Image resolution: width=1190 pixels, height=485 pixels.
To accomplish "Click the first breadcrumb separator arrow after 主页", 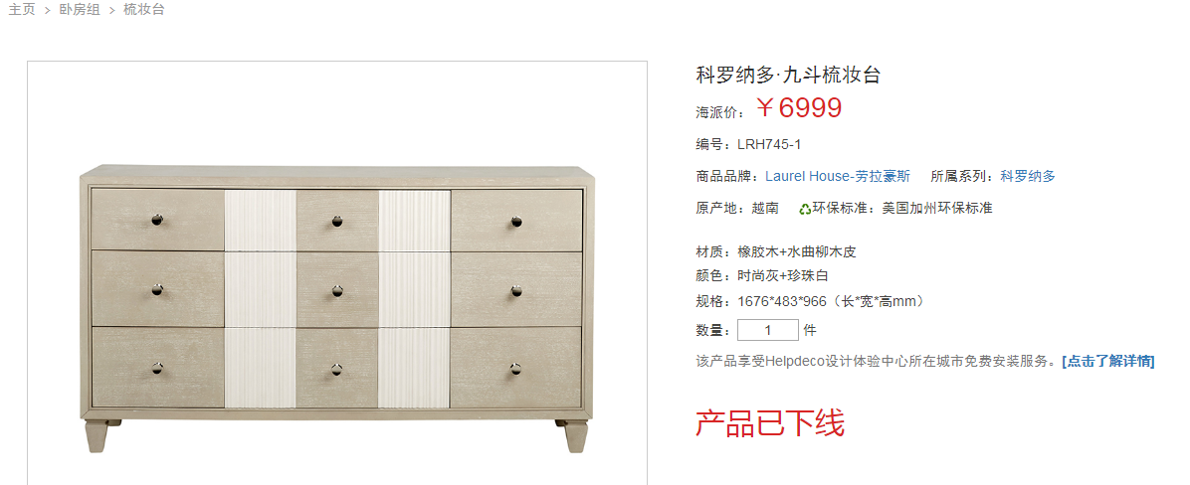I will pos(48,11).
